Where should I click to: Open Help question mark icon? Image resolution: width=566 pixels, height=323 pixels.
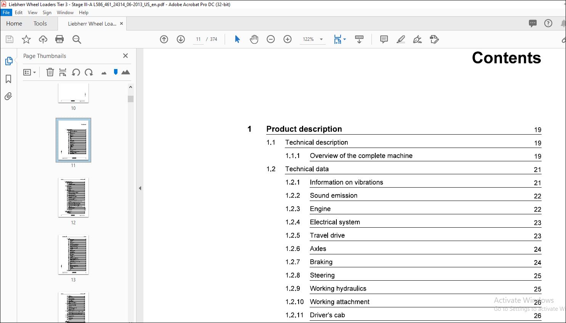pyautogui.click(x=548, y=23)
